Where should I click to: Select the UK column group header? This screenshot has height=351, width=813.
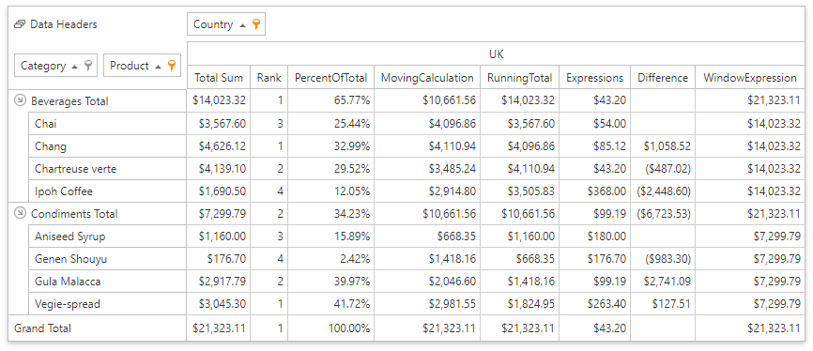497,53
